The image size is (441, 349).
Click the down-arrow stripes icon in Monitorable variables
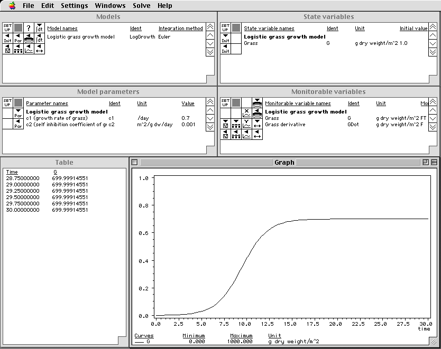(258, 103)
